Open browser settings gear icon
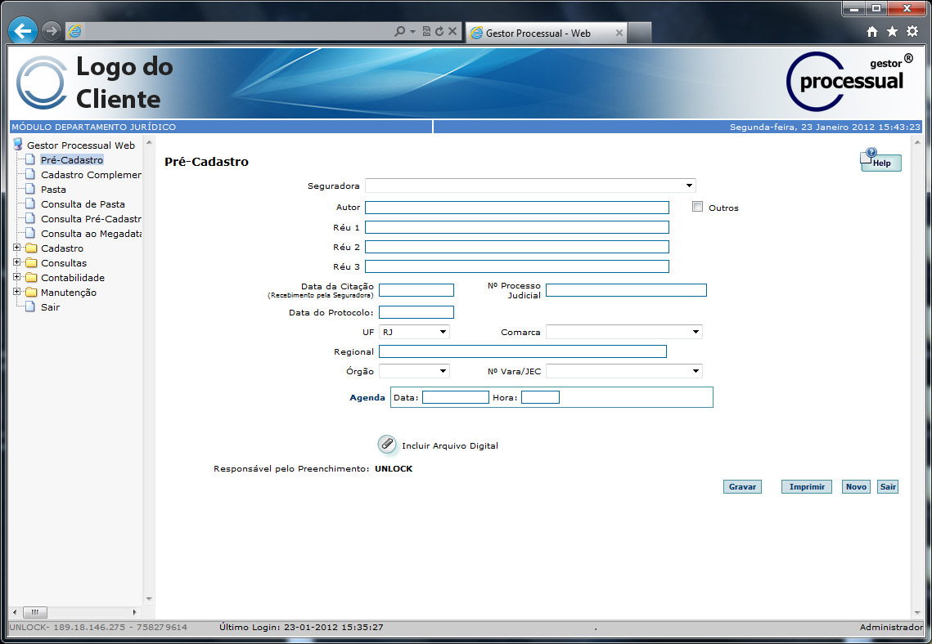The width and height of the screenshot is (932, 644). tap(912, 32)
